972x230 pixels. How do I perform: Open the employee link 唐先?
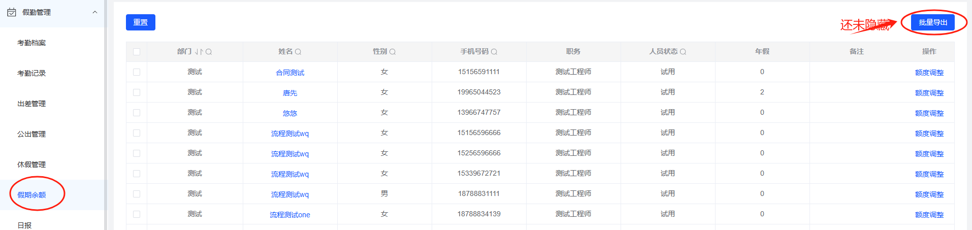(x=290, y=93)
